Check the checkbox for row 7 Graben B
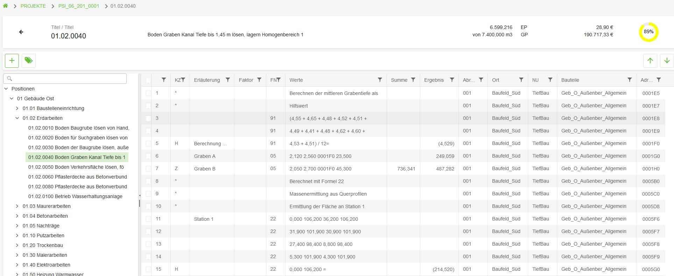Image resolution: width=674 pixels, height=276 pixels. click(148, 169)
